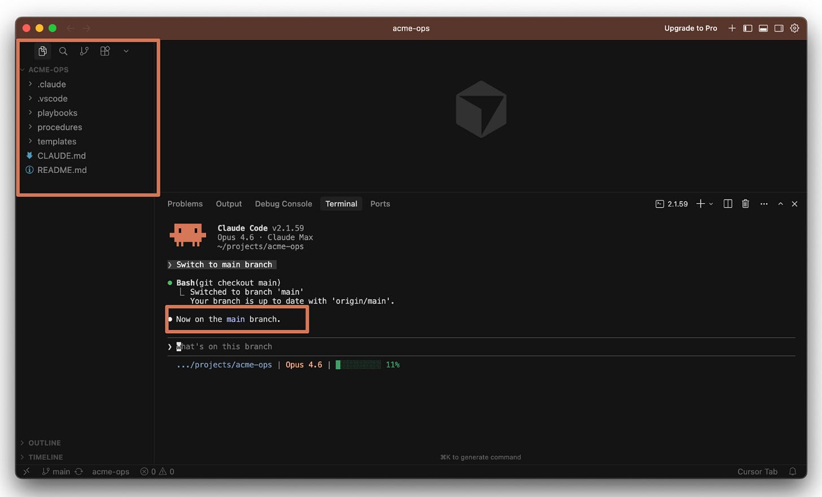
Task: Open errors and warnings count indicator
Action: pyautogui.click(x=157, y=472)
